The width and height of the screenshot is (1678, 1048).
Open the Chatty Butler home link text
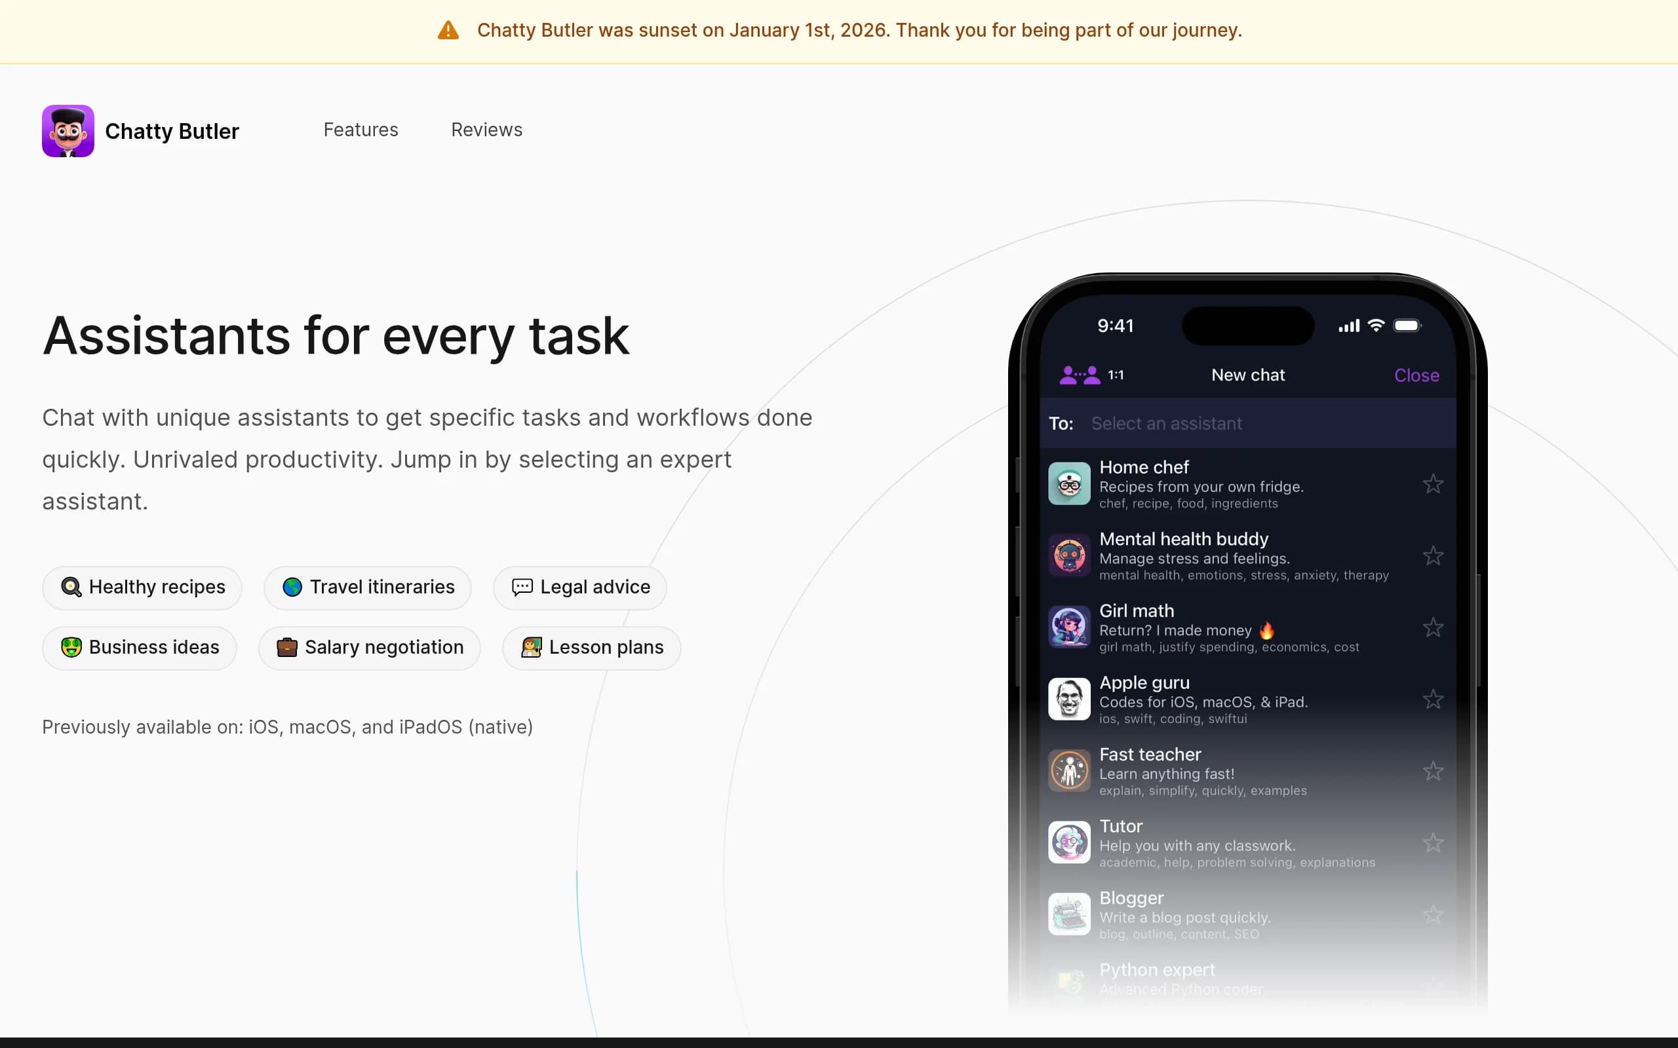(x=172, y=131)
